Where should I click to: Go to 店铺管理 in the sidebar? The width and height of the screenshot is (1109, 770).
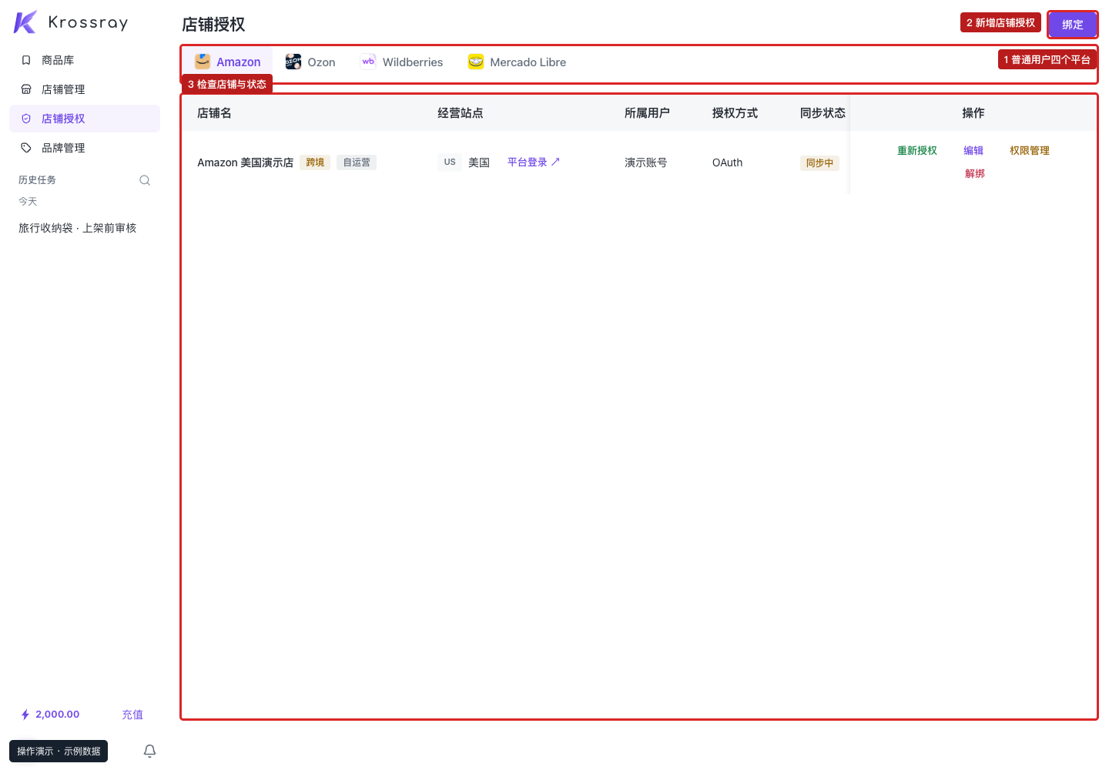[85, 89]
